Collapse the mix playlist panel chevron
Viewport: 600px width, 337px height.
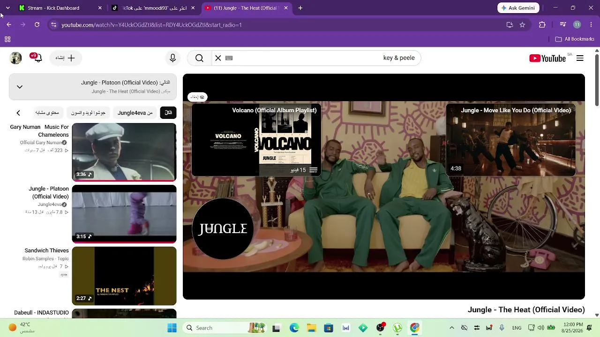click(x=20, y=87)
